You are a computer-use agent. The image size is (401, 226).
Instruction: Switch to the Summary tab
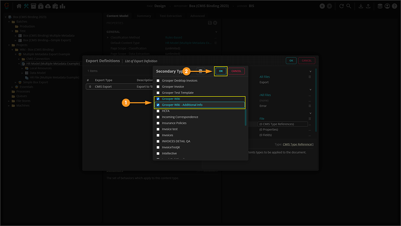(144, 16)
